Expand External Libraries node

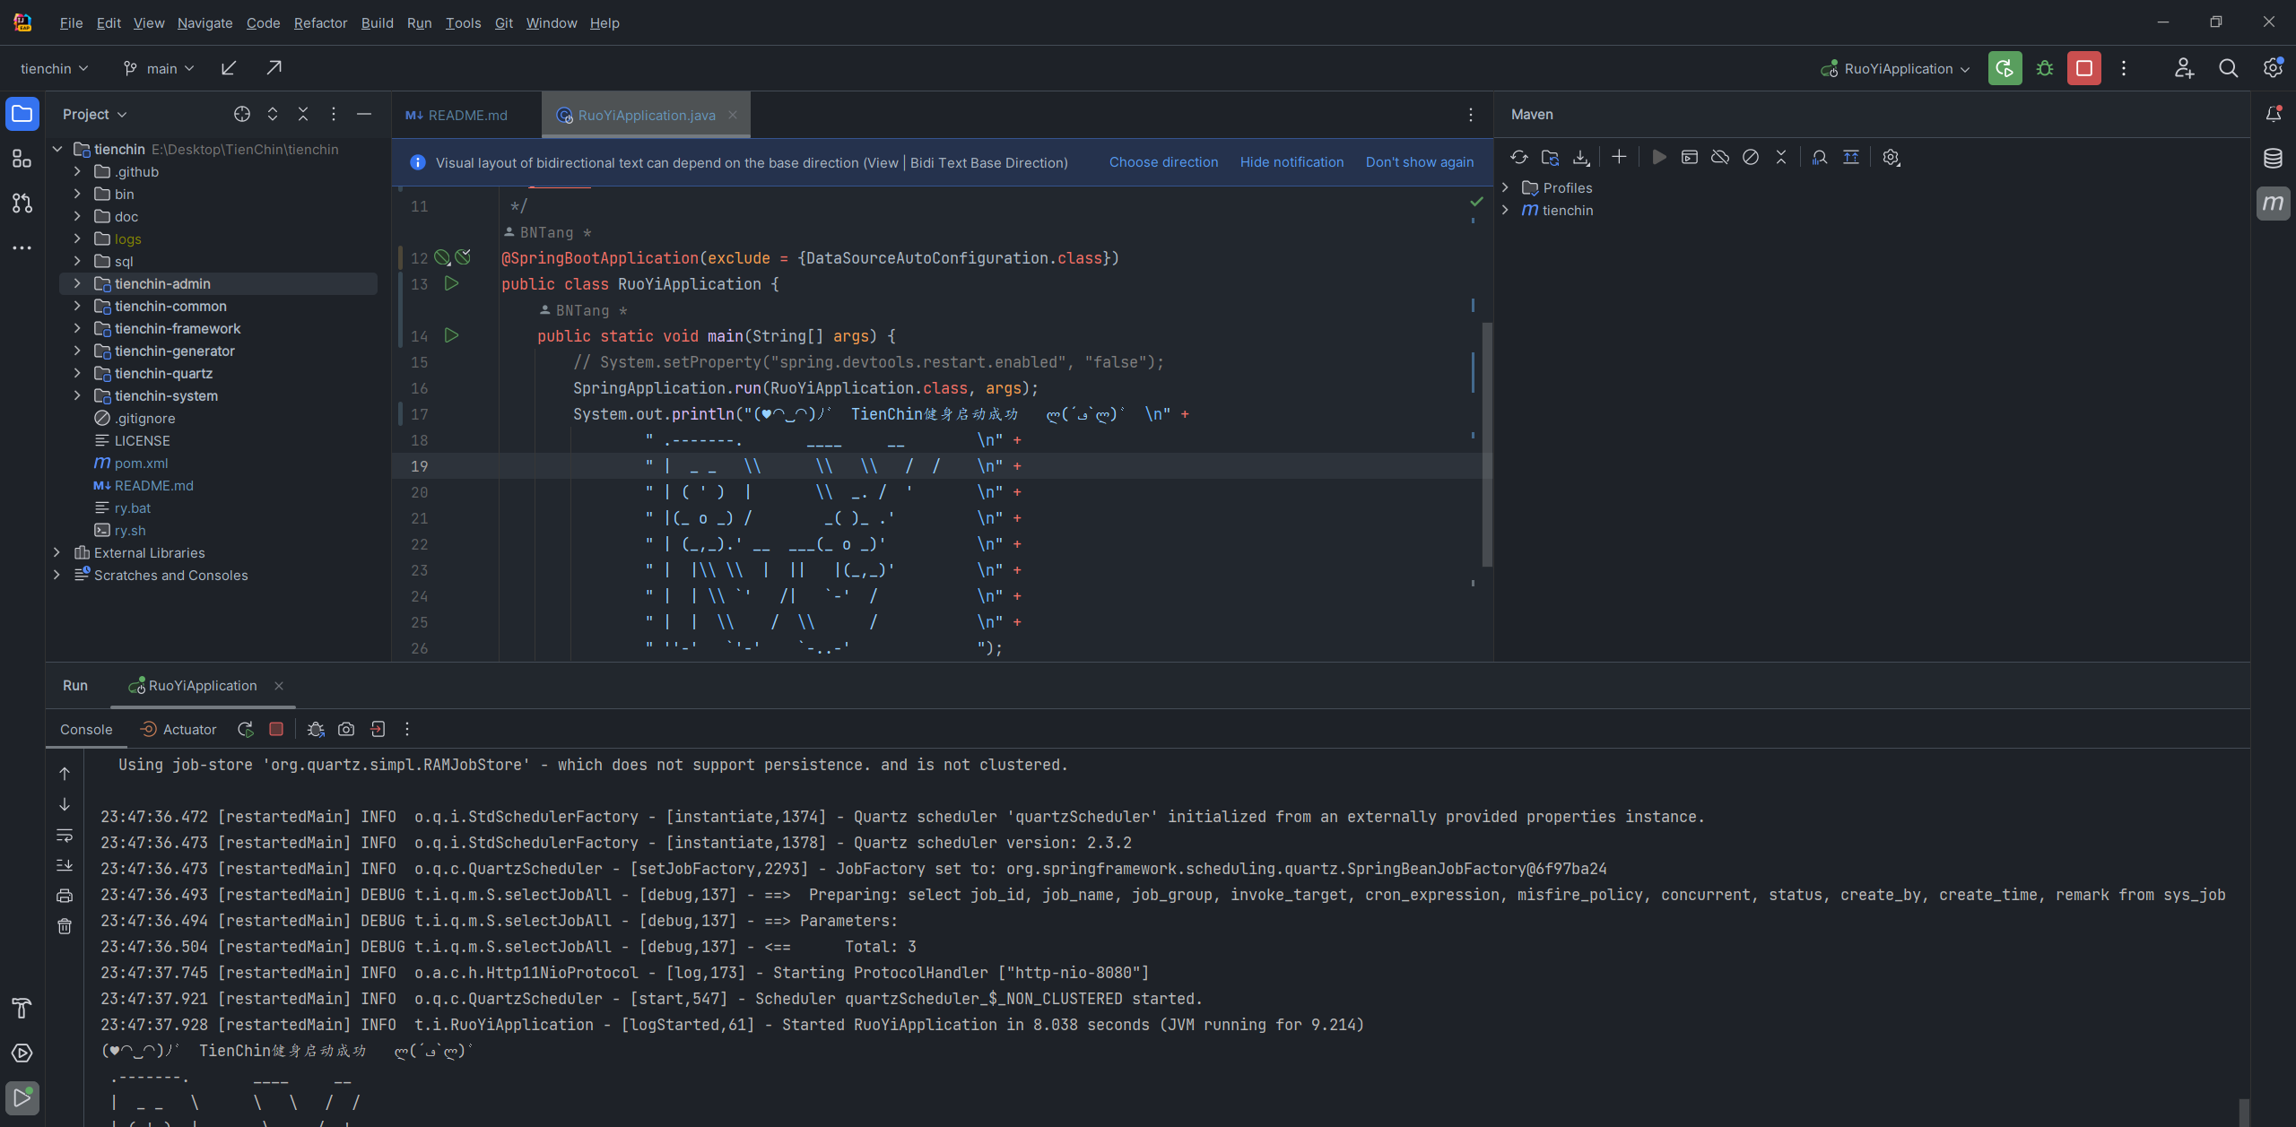pos(57,552)
